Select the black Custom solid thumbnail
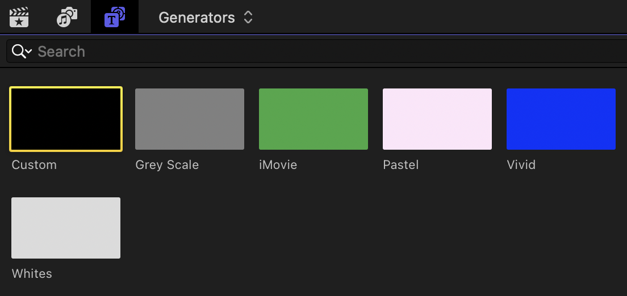 click(x=66, y=119)
